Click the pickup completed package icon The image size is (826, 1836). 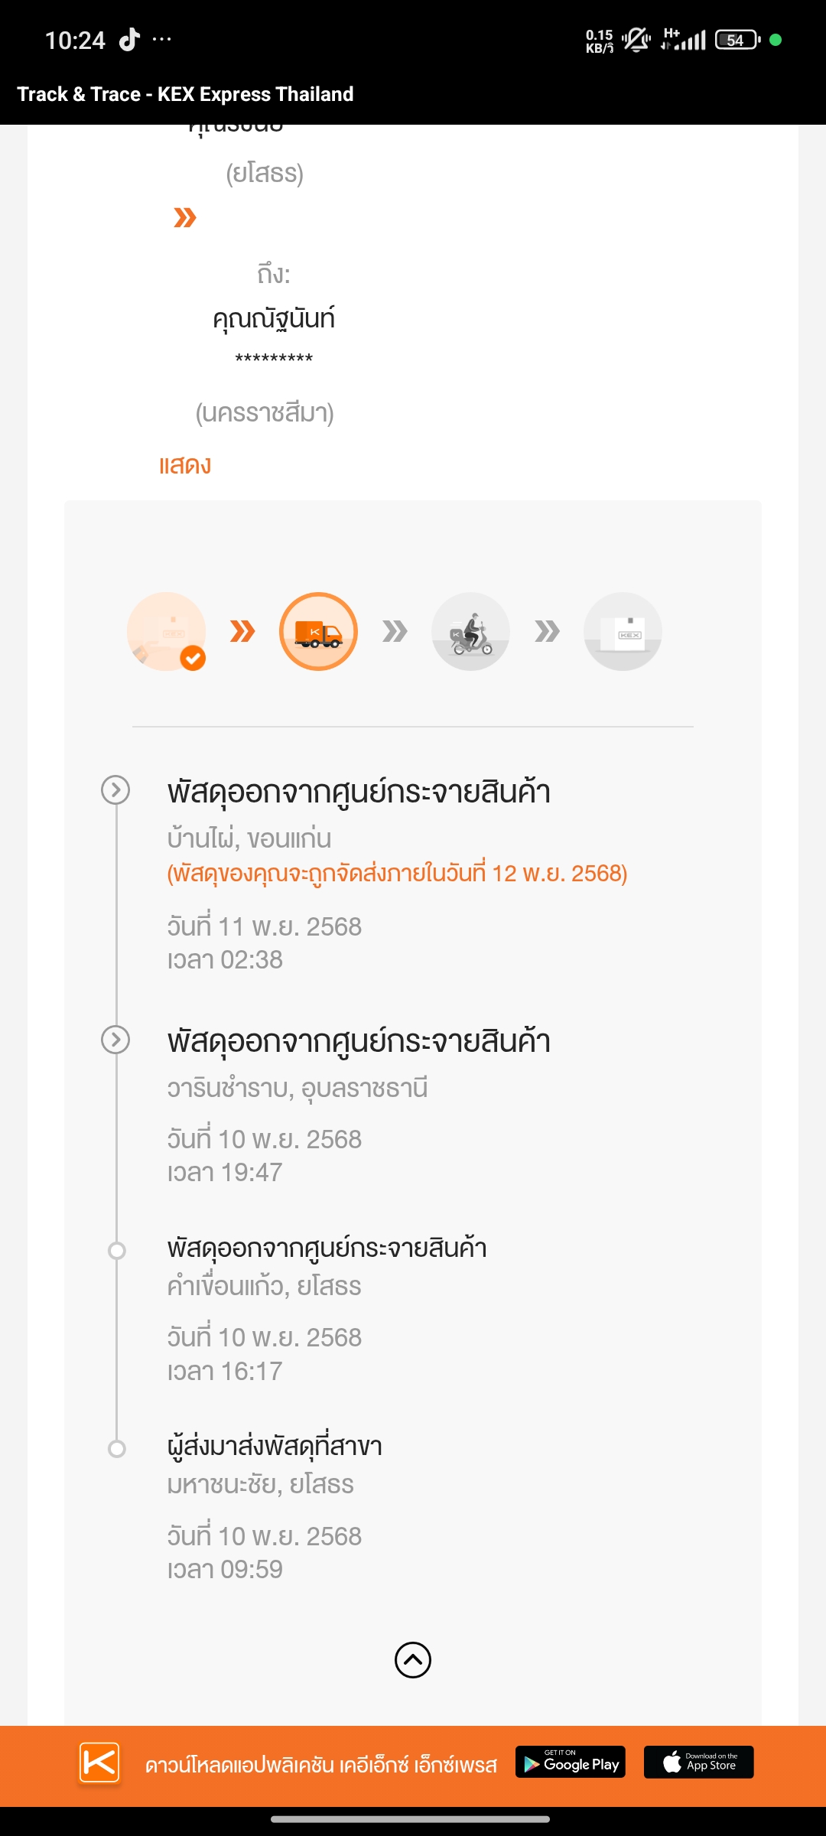[x=166, y=631]
